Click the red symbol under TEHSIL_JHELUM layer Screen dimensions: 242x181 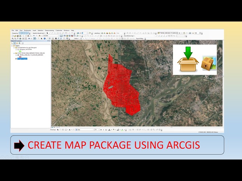coord(20,57)
